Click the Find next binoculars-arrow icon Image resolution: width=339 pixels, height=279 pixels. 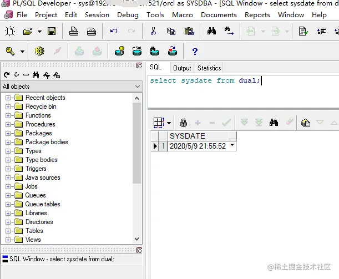point(229,31)
